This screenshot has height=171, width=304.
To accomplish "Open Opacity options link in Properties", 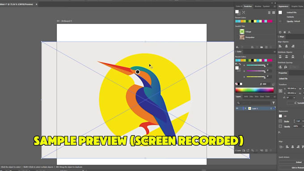I will click(x=287, y=126).
